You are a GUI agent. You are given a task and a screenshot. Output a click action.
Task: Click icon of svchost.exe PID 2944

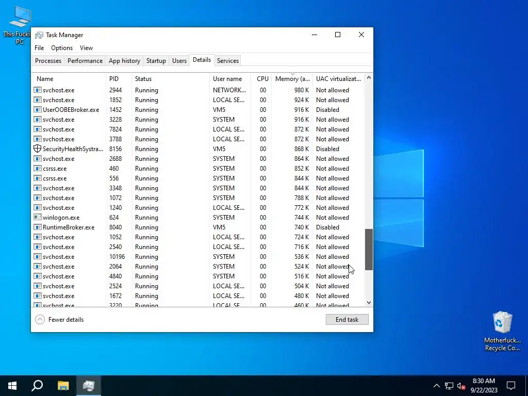click(x=37, y=90)
